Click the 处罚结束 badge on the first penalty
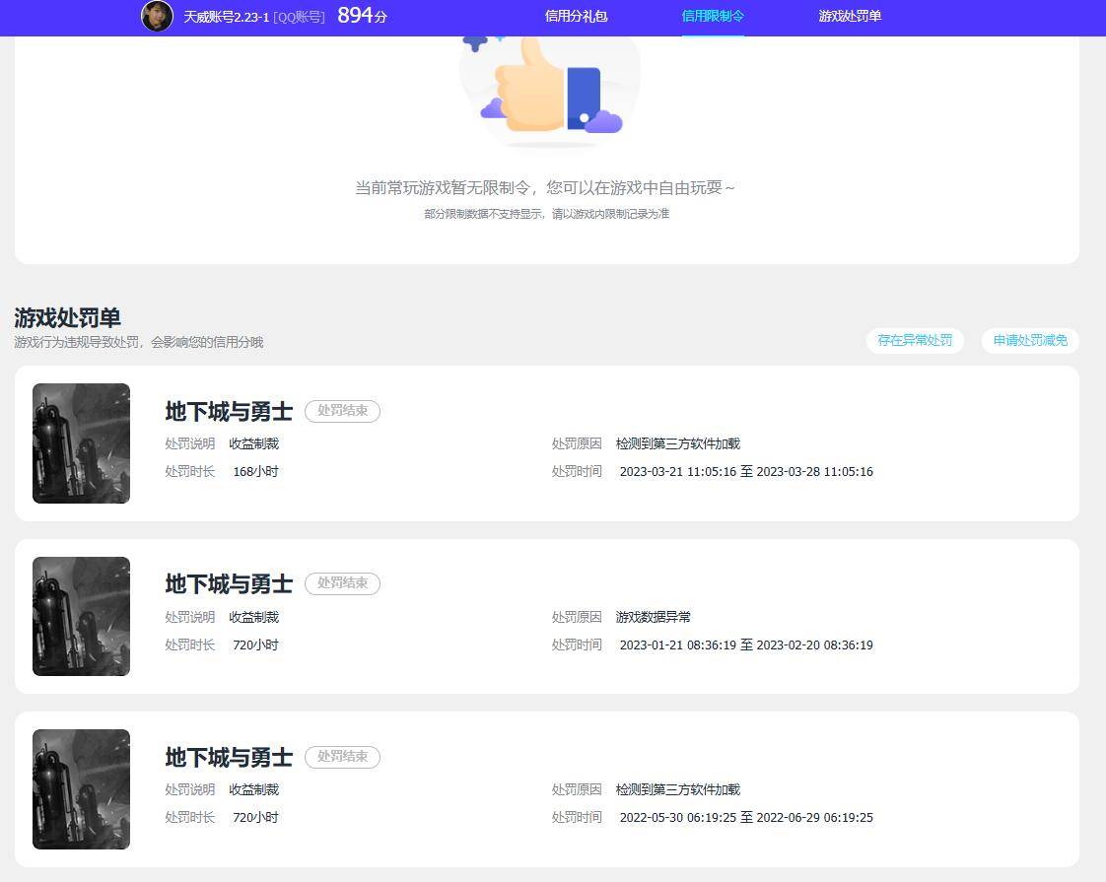 342,411
